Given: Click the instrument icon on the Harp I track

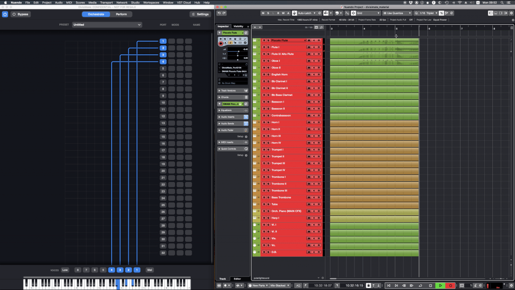Looking at the screenshot, I should click(x=254, y=218).
